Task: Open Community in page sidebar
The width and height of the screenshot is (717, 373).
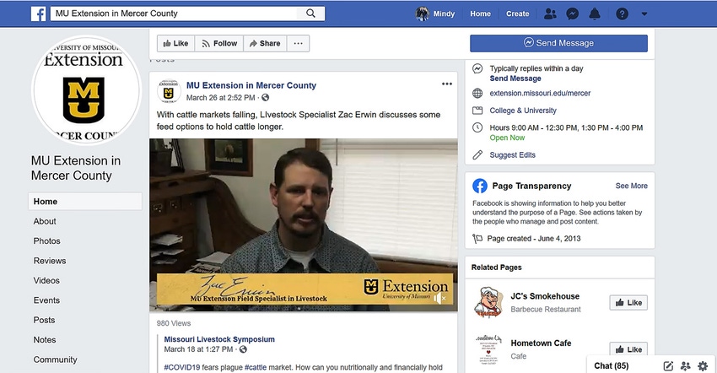Action: click(55, 359)
